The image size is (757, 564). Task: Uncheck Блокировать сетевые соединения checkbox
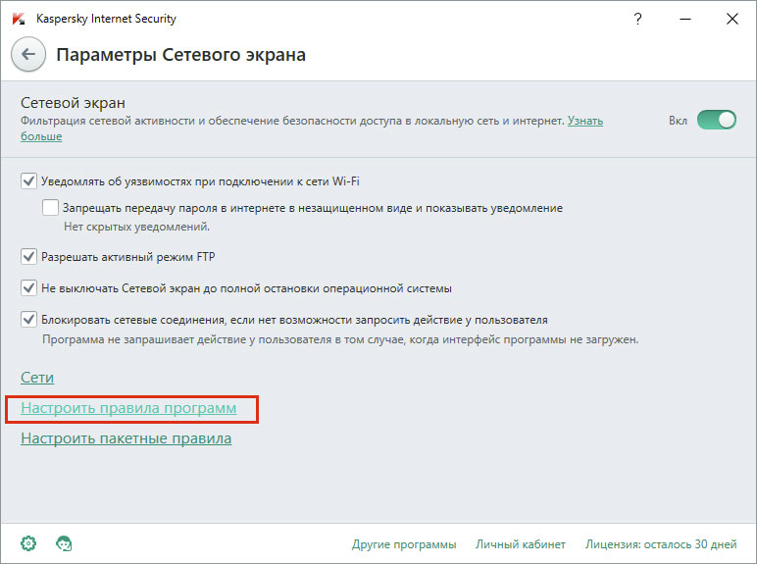tap(29, 319)
